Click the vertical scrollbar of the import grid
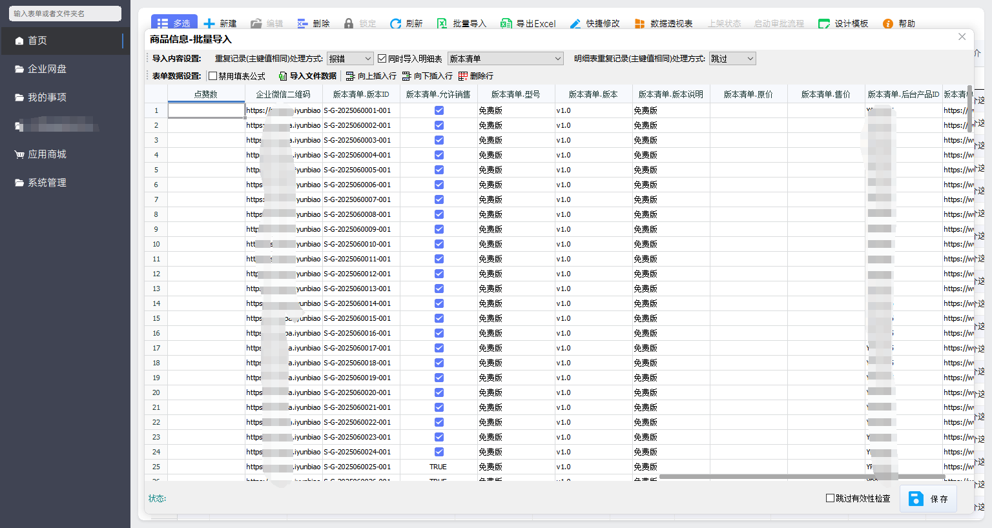The image size is (992, 528). [970, 108]
